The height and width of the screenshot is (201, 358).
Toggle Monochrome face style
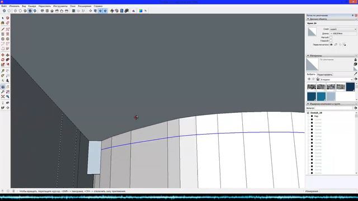point(35,11)
